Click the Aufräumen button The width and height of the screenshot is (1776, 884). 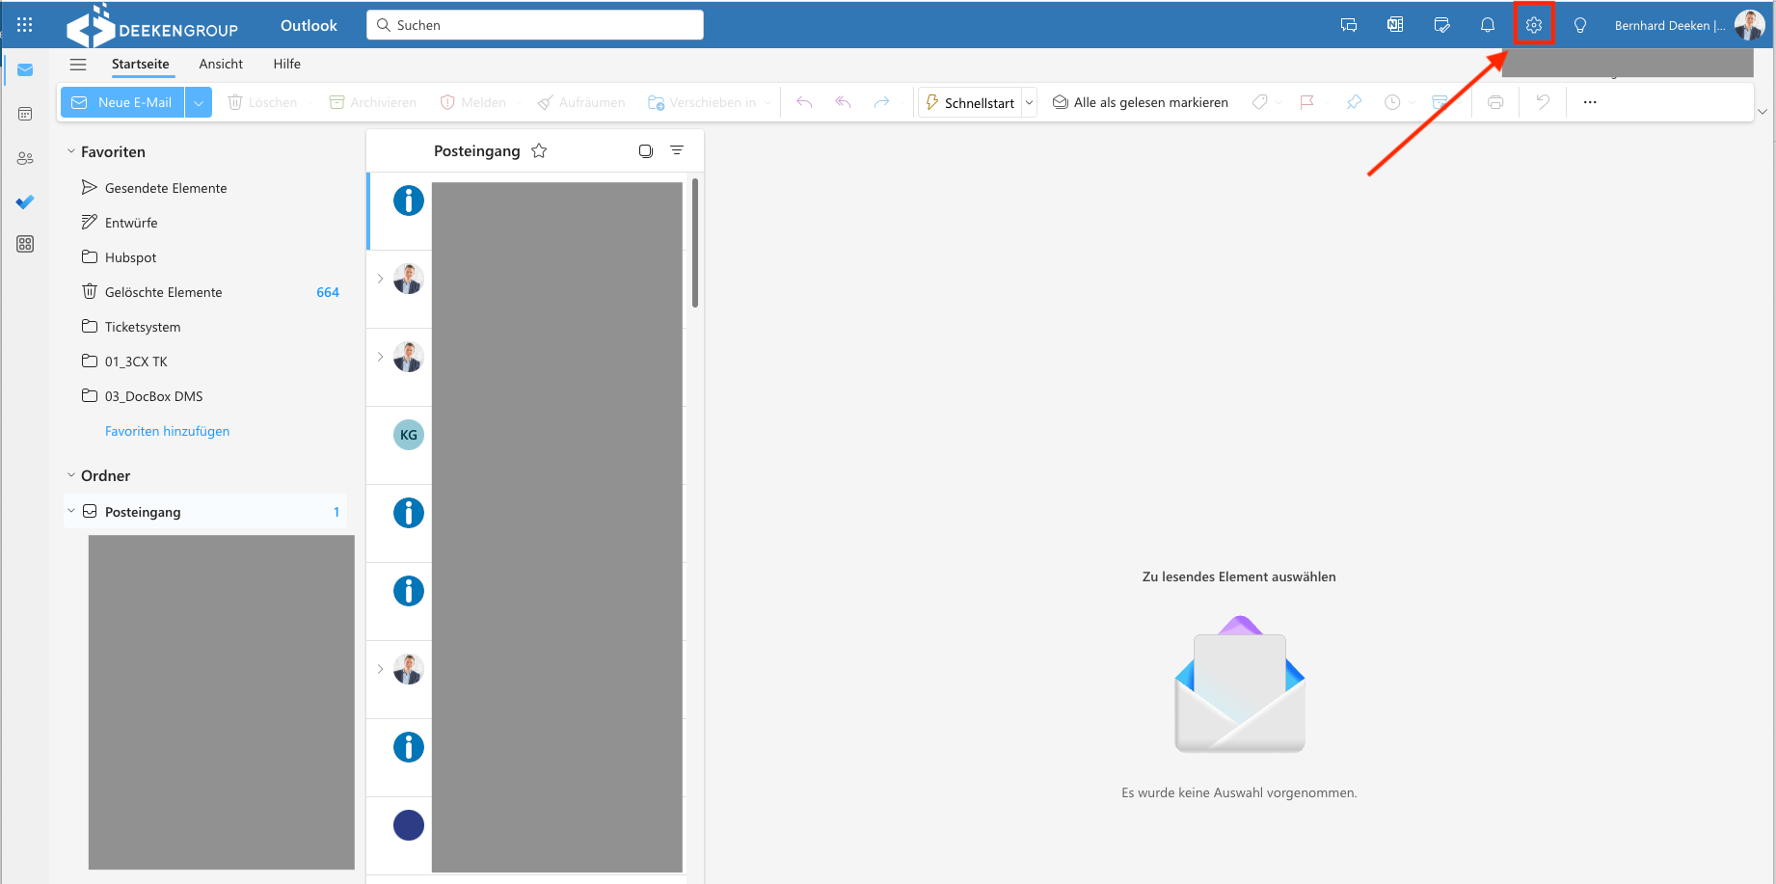581,102
